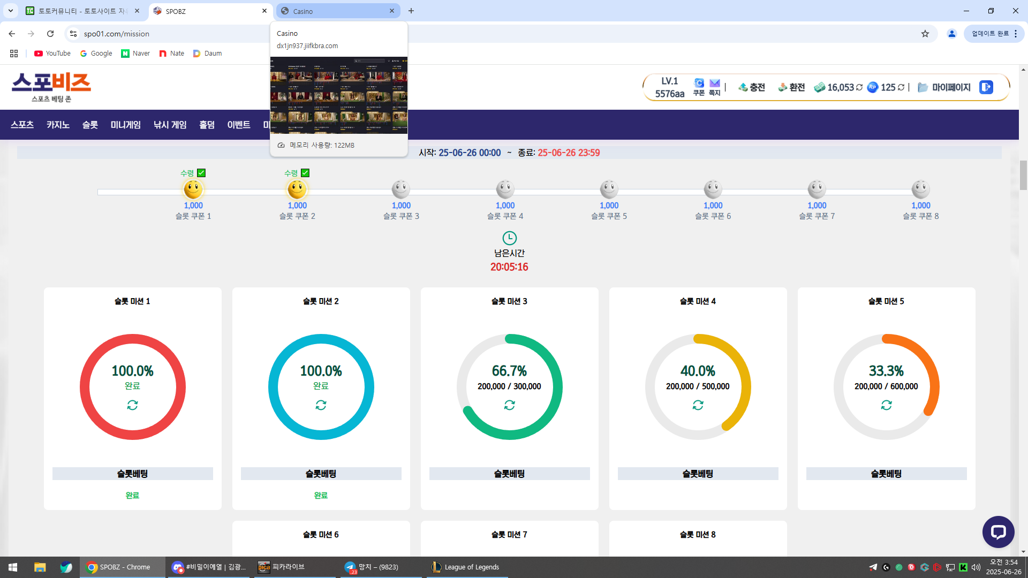Image resolution: width=1028 pixels, height=578 pixels.
Task: Click the 스포비즈 site logo
Action: tap(51, 87)
